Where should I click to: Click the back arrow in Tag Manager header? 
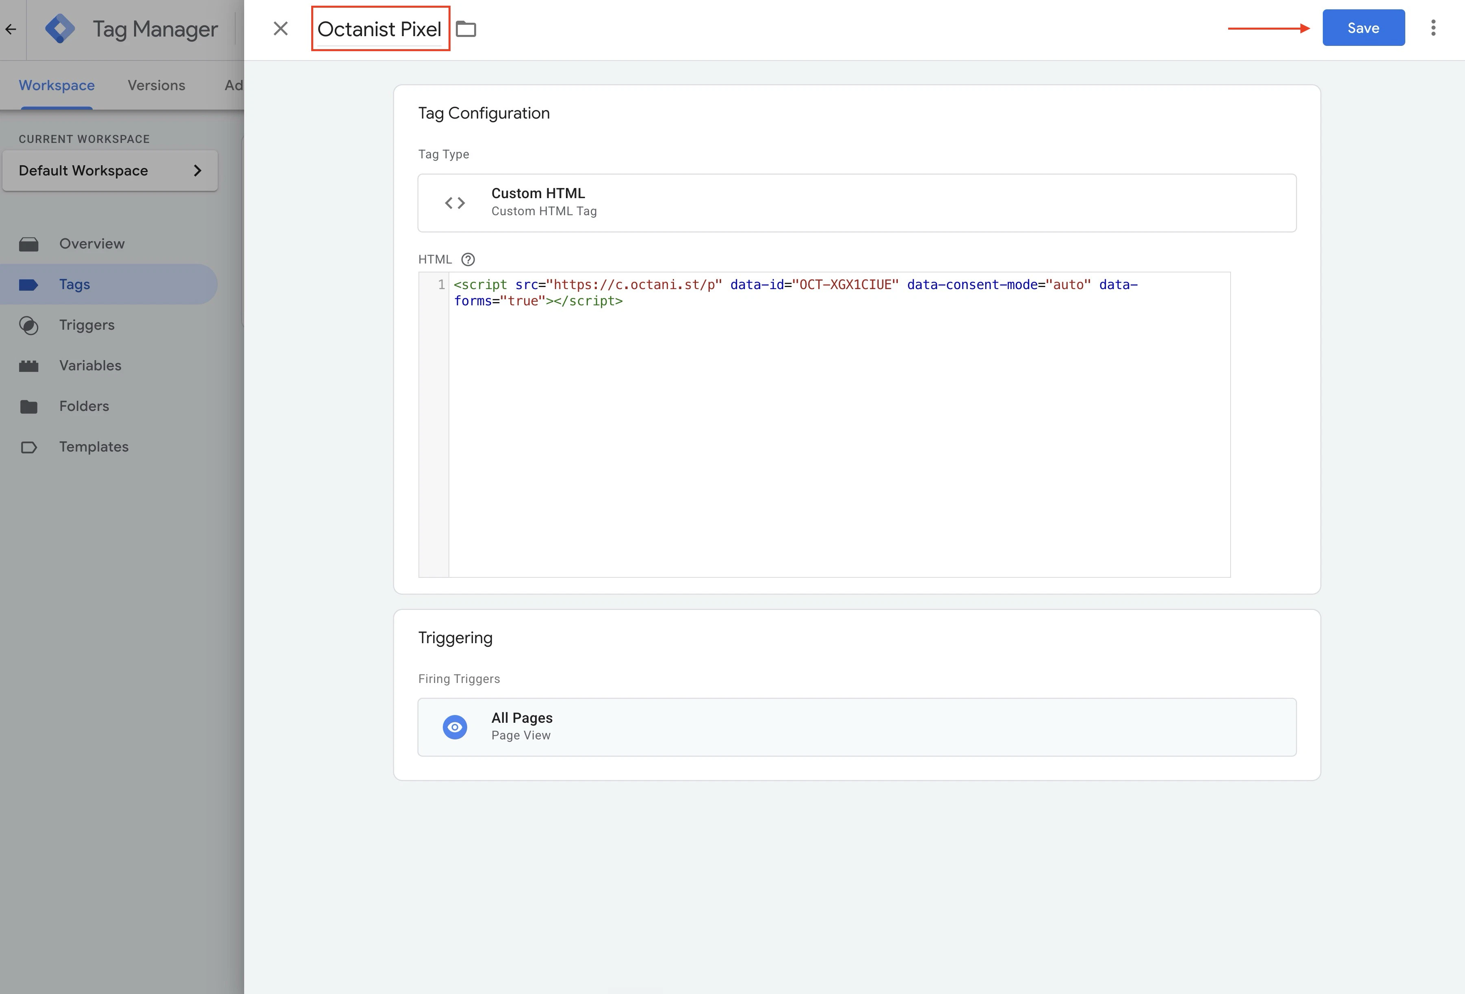click(x=11, y=29)
